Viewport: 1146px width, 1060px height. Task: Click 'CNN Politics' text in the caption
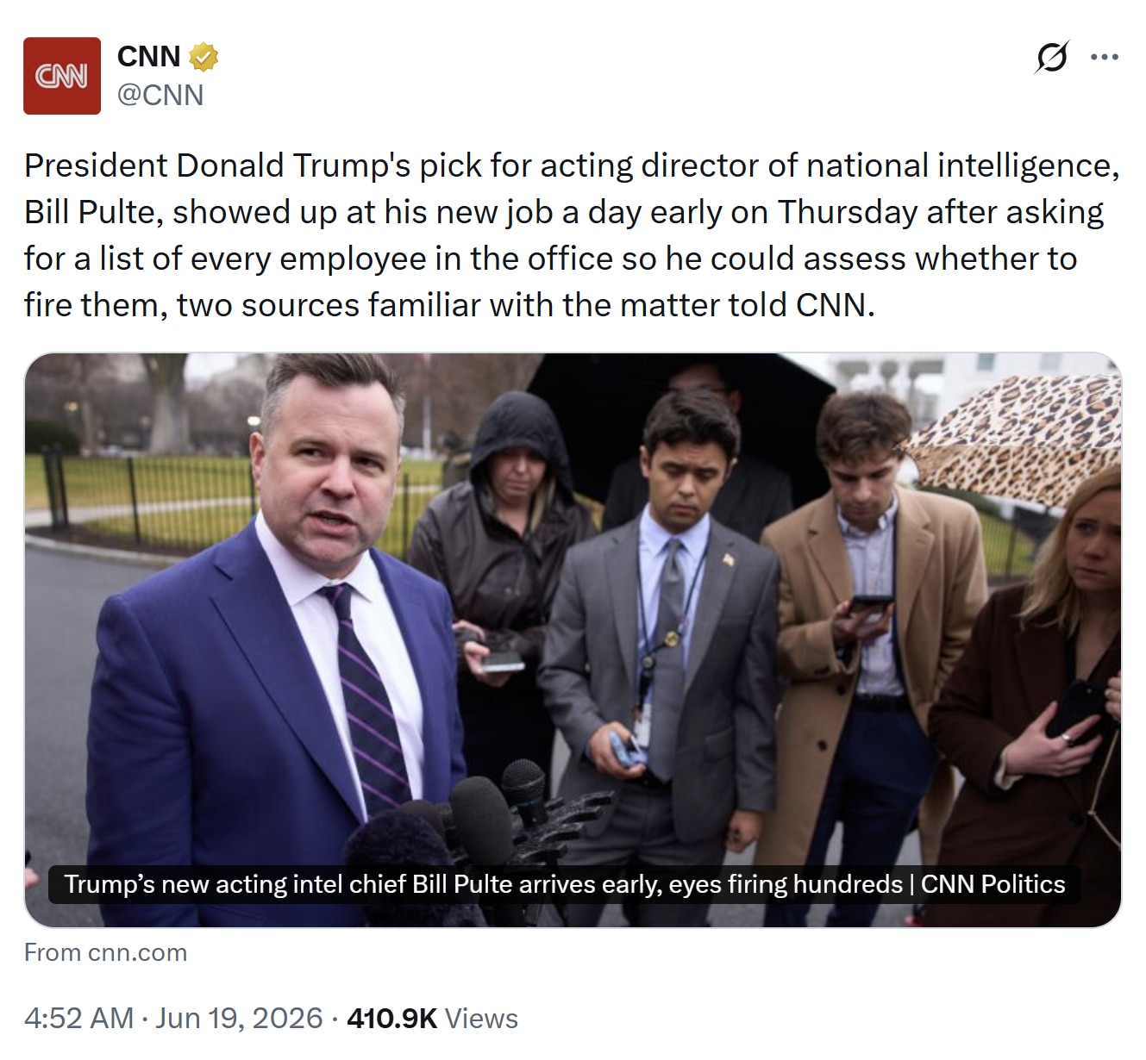click(x=993, y=884)
